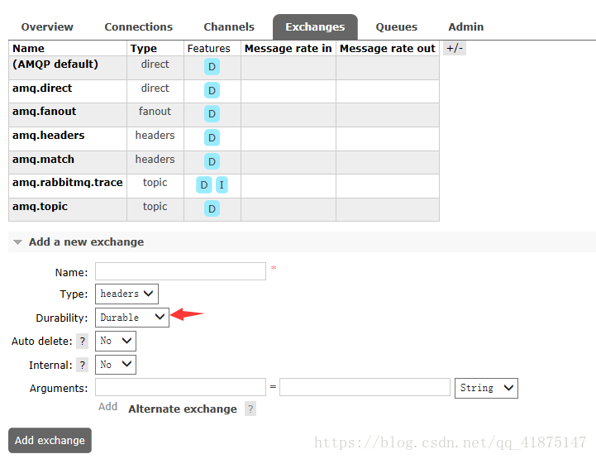This screenshot has height=459, width=596.
Task: Click the D badge in amq.topic row
Action: [x=212, y=208]
